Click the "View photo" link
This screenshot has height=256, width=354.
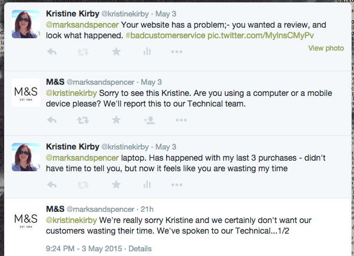(x=326, y=48)
